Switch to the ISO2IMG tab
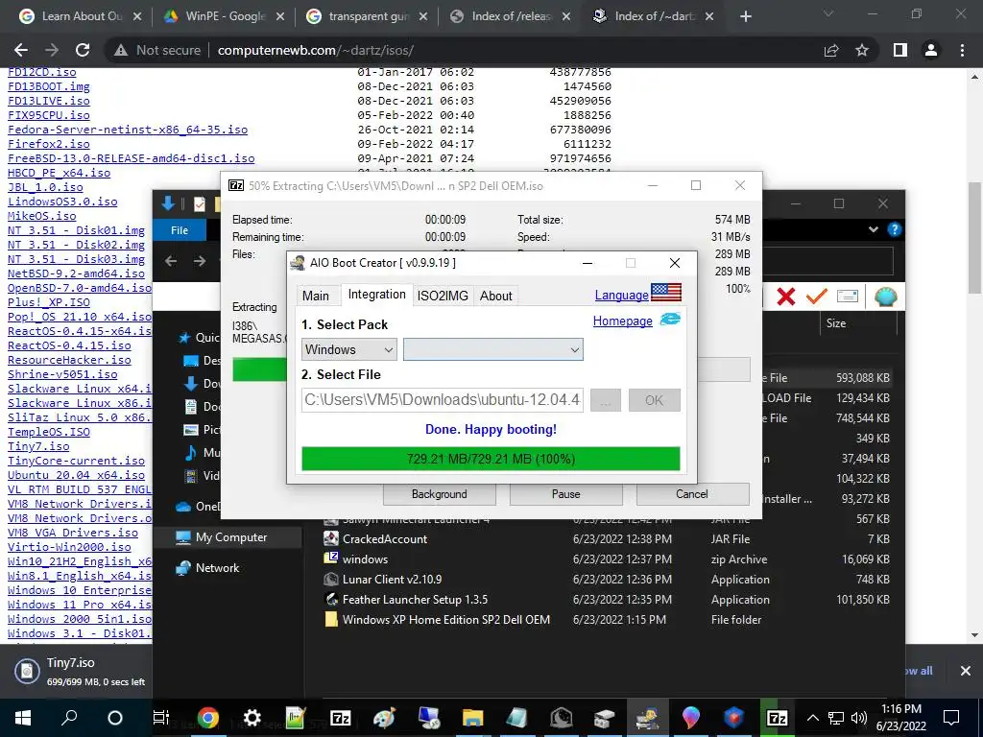Viewport: 983px width, 737px height. pos(443,296)
